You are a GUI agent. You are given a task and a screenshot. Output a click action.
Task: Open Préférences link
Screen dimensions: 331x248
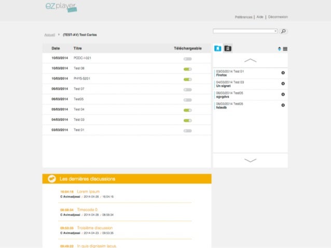tap(243, 17)
